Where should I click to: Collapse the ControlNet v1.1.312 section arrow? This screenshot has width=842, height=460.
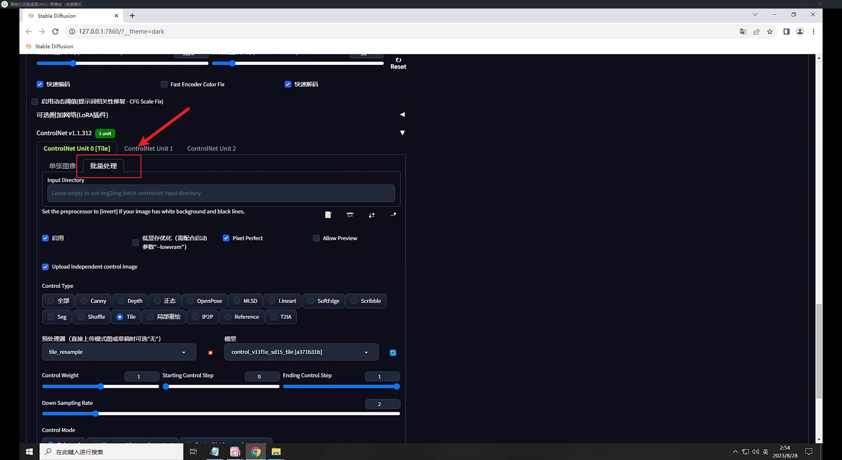(x=402, y=133)
